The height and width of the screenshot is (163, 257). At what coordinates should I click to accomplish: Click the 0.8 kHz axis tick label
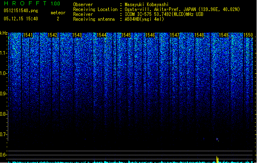click(x=3, y=114)
